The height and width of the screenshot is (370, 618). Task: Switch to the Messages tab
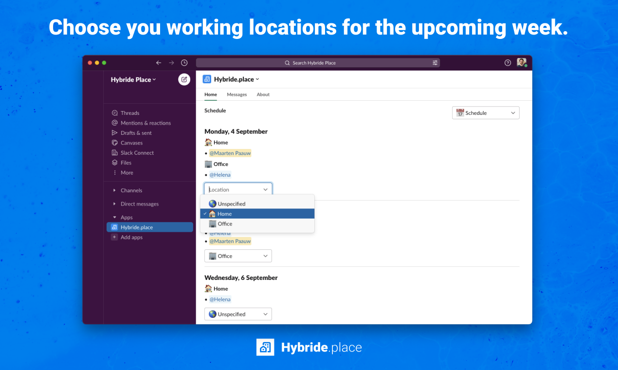point(237,94)
